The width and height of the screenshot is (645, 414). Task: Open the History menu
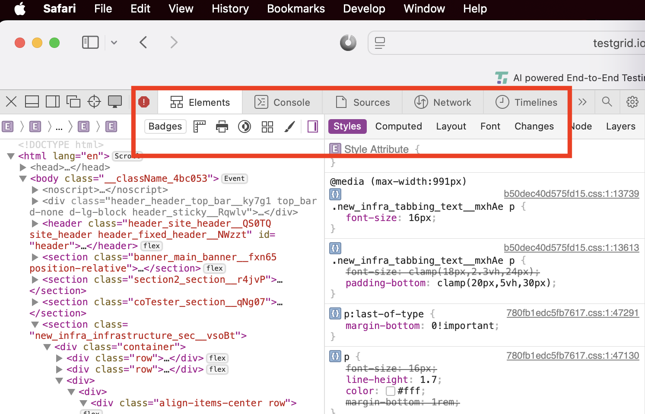[x=230, y=9]
